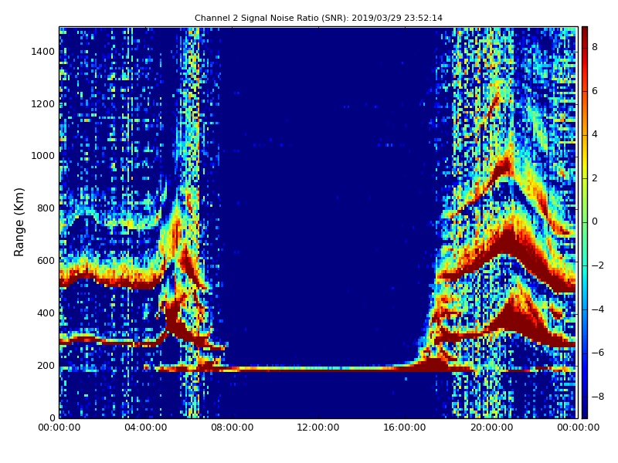The width and height of the screenshot is (618, 463).
Task: Click the colorbar label 0
Action: 595,221
